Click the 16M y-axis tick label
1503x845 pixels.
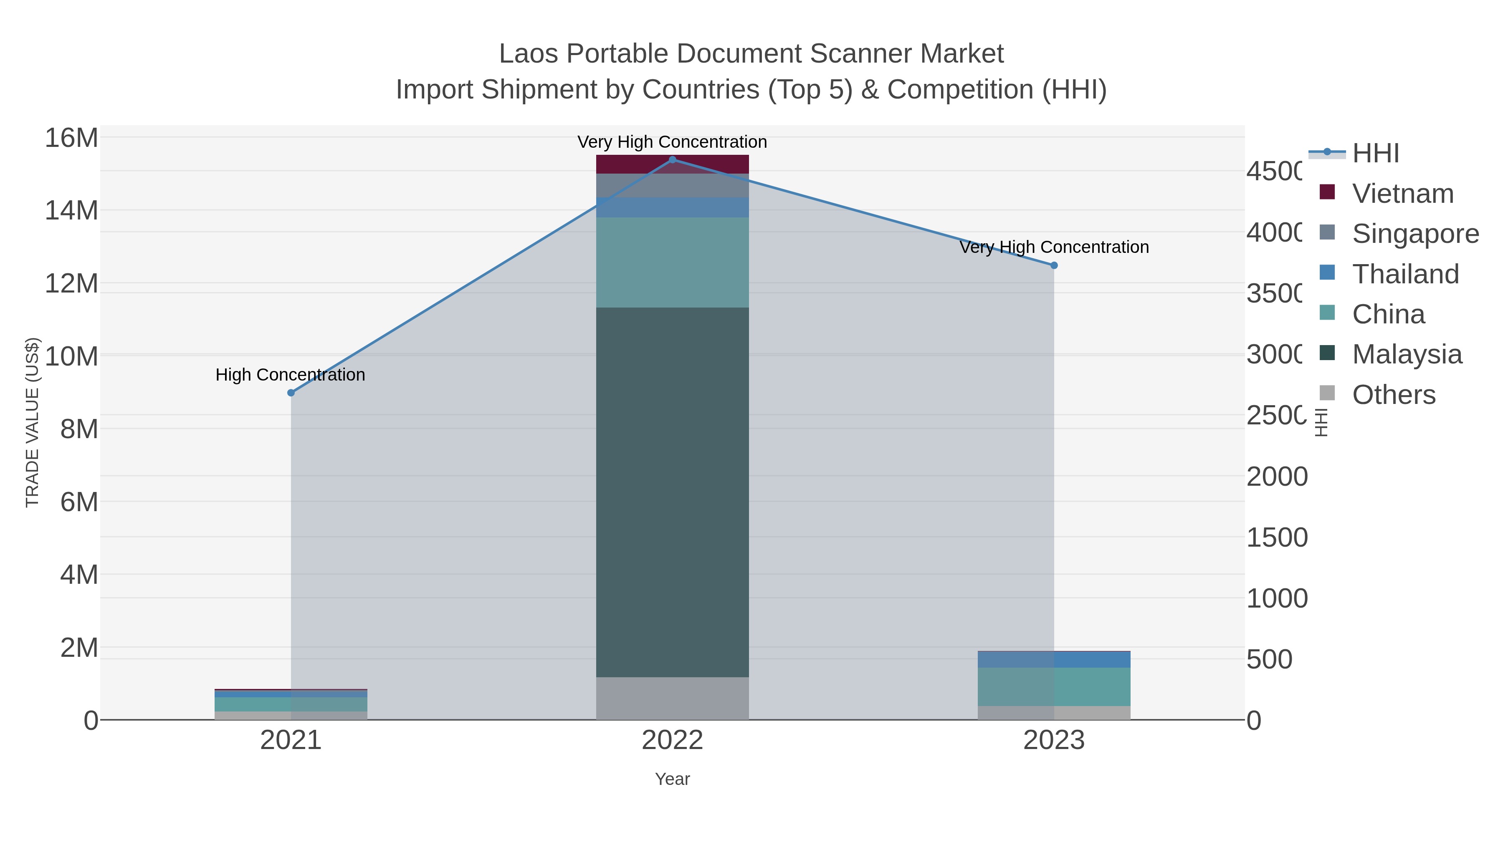(x=72, y=138)
